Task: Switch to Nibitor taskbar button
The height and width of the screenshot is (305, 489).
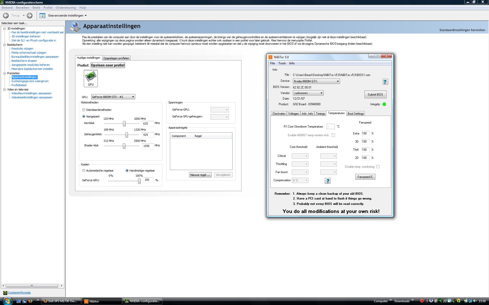Action: tap(102, 301)
